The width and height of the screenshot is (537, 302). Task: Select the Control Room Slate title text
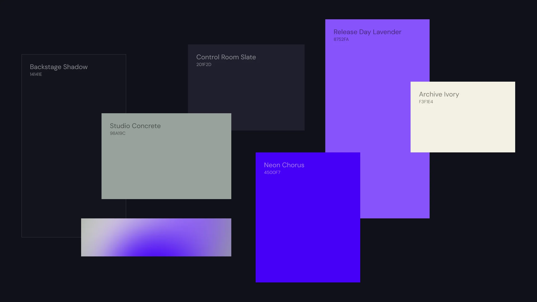point(226,57)
